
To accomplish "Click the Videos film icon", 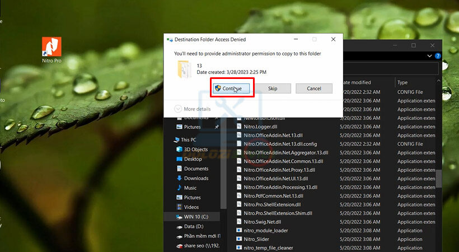I will (179, 207).
